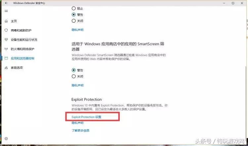Open settings via the gear icon
The image size is (248, 146).
pos(6,139)
